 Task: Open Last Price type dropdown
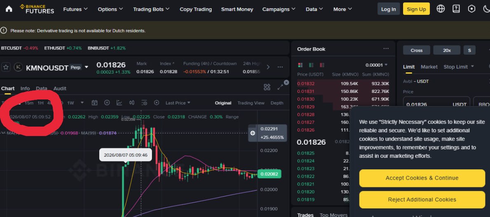178,103
